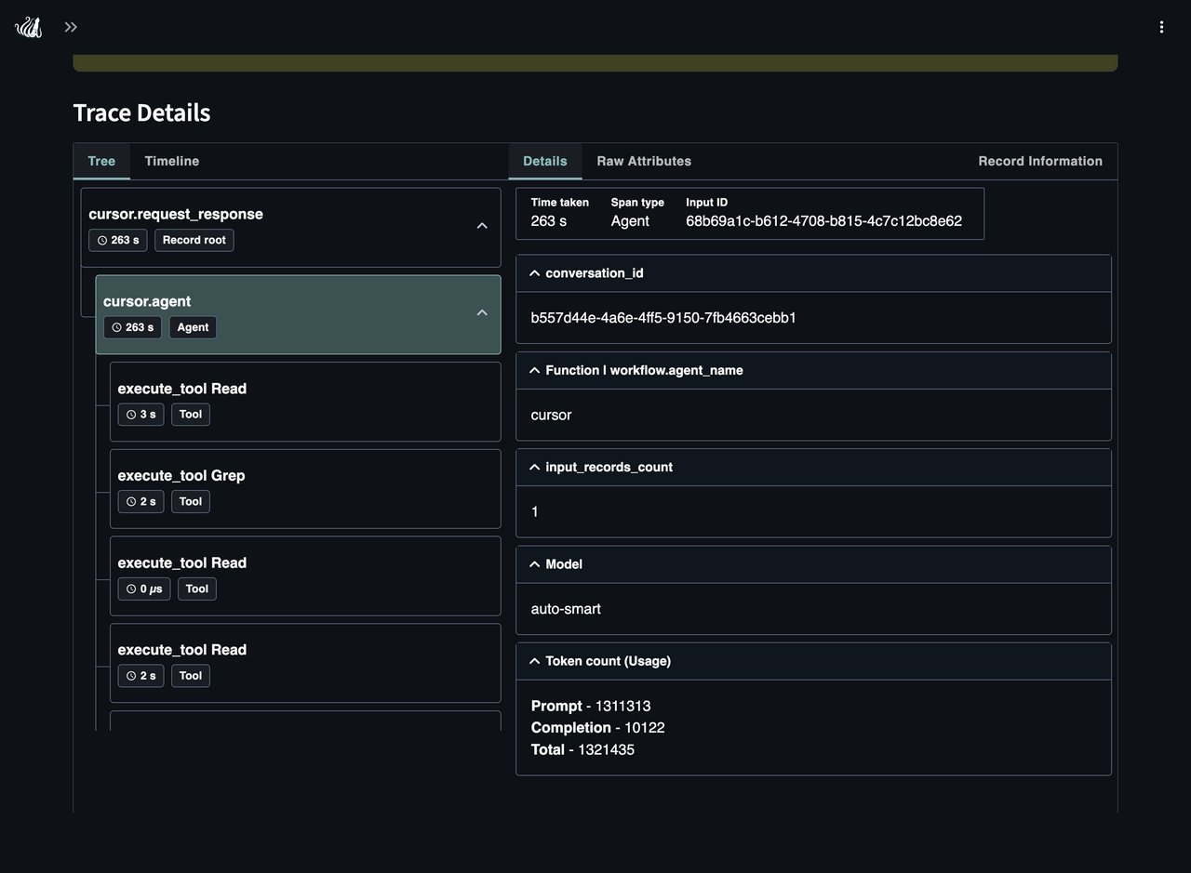Collapse the input_records_count section
Viewport: 1191px width, 873px height.
click(x=534, y=467)
